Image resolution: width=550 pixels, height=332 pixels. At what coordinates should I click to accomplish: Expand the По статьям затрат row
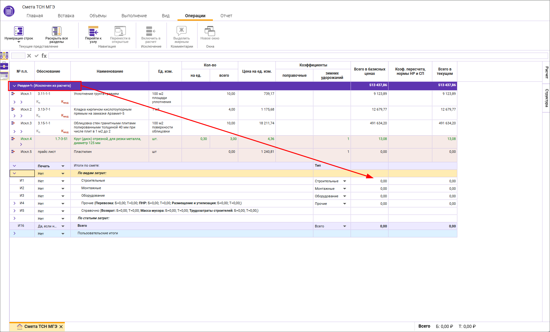14,218
